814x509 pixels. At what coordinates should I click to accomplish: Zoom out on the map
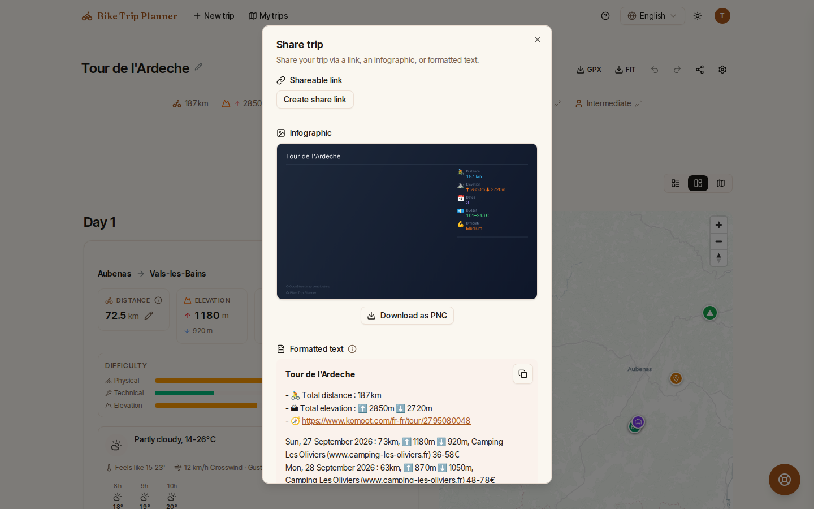click(x=718, y=241)
